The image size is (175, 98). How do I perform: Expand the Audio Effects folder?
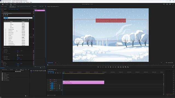pyautogui.click(x=1, y=76)
